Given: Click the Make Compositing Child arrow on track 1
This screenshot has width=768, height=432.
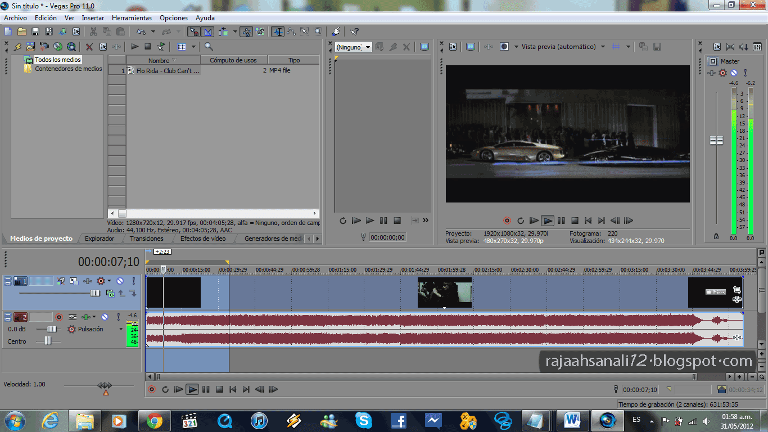Looking at the screenshot, I should coord(133,293).
